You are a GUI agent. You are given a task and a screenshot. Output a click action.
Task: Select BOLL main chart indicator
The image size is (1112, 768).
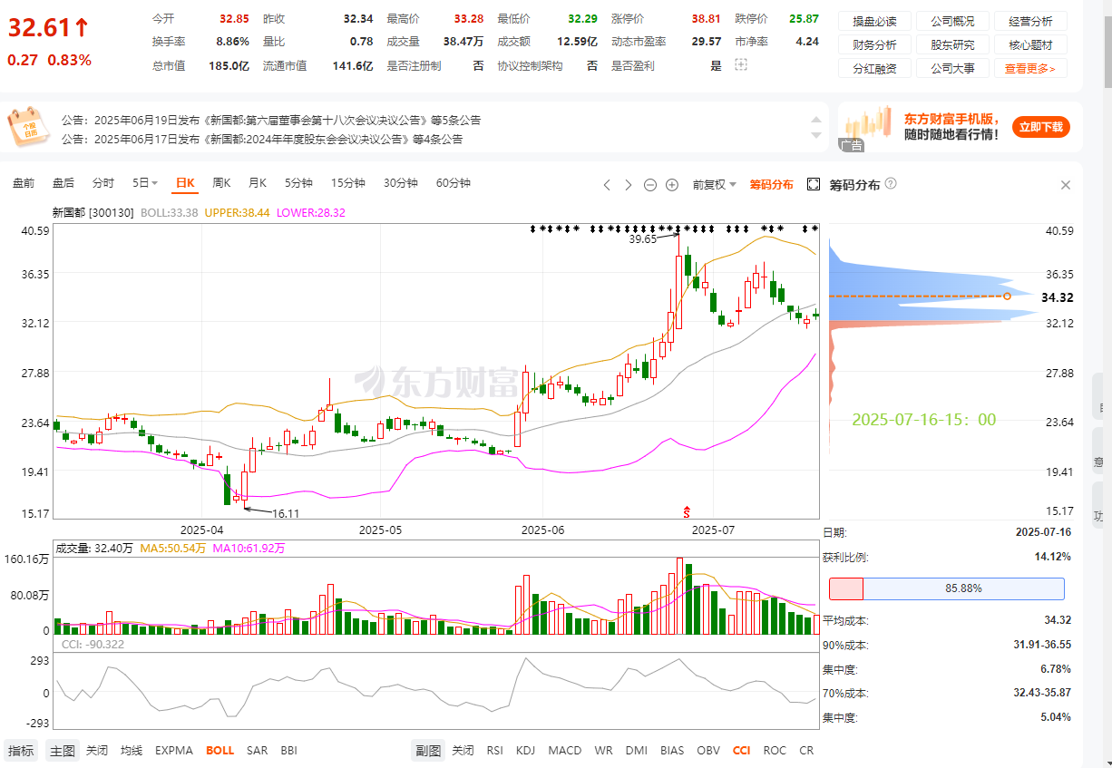point(219,751)
